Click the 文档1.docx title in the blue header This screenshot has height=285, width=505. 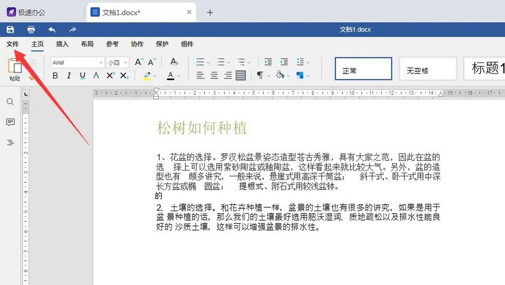click(x=355, y=30)
